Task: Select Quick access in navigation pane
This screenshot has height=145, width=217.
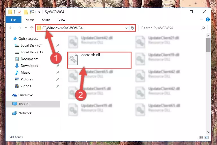Action: (x=28, y=39)
